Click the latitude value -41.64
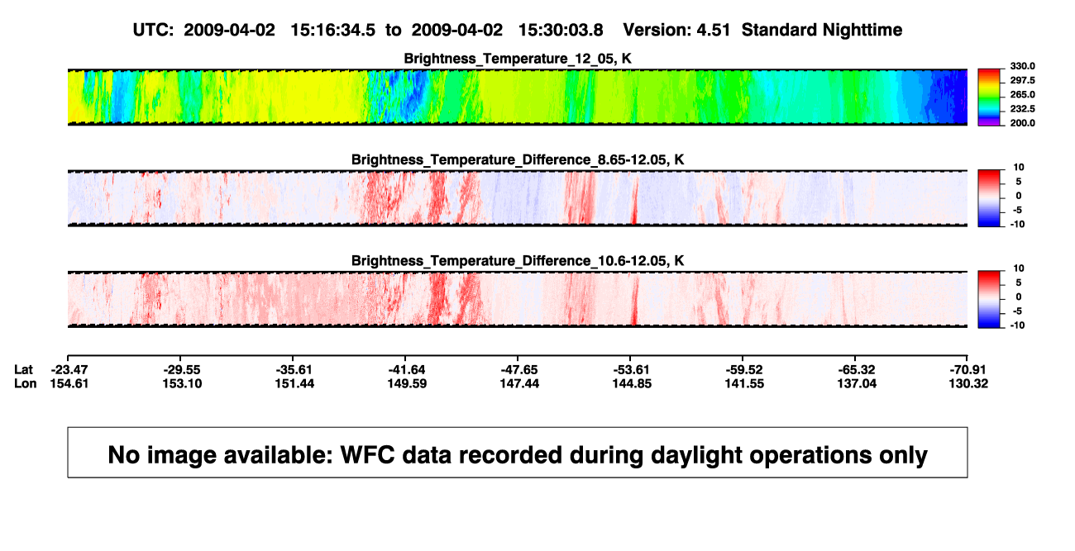Screen dimensions: 1075x551 pyautogui.click(x=407, y=369)
